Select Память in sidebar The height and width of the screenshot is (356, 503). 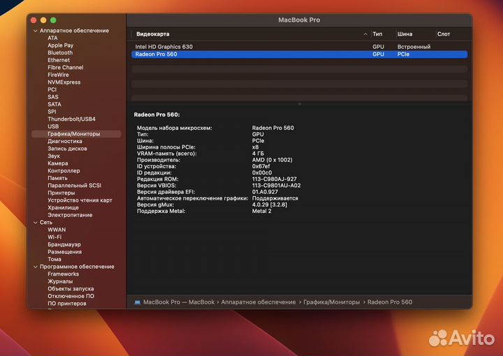click(x=57, y=178)
